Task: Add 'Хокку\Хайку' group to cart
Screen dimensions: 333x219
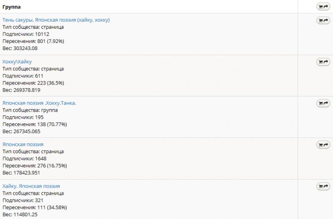Action: (x=323, y=62)
